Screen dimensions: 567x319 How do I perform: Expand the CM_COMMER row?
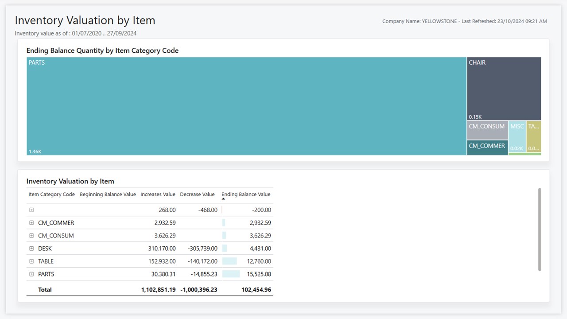coord(31,223)
